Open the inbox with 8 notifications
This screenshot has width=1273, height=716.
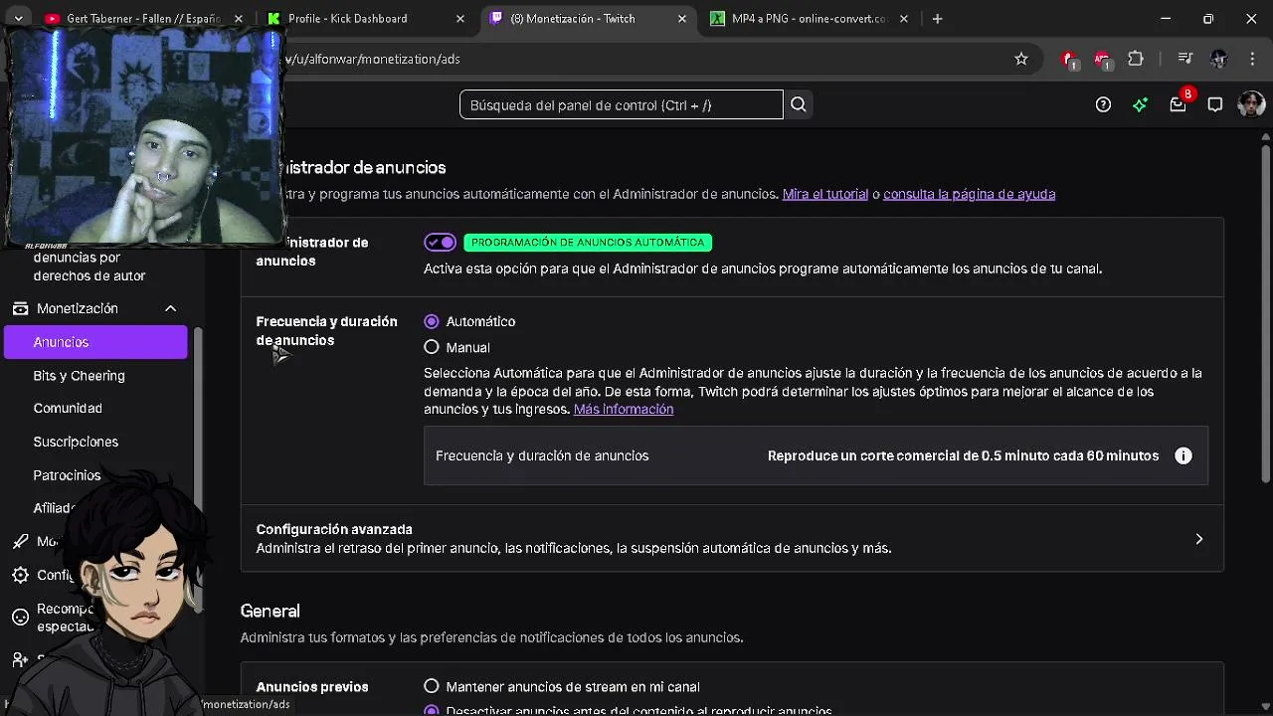(1178, 104)
